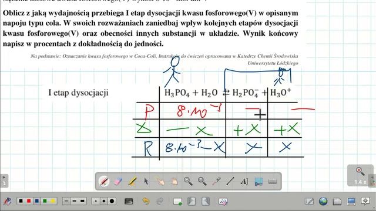
Task: Select the Line drawing tool
Action: pyautogui.click(x=230, y=181)
